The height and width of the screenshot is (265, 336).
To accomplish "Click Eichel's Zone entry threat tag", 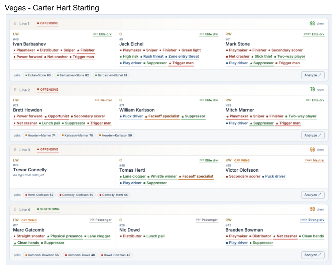I will click(x=182, y=57).
